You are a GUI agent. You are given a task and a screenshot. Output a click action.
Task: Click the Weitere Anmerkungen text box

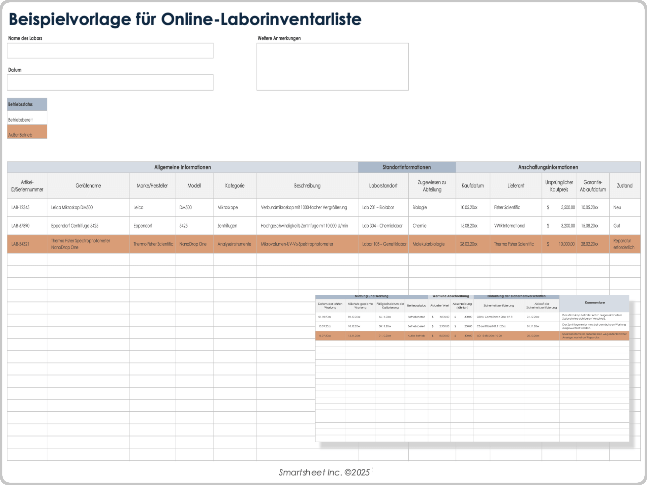(332, 67)
